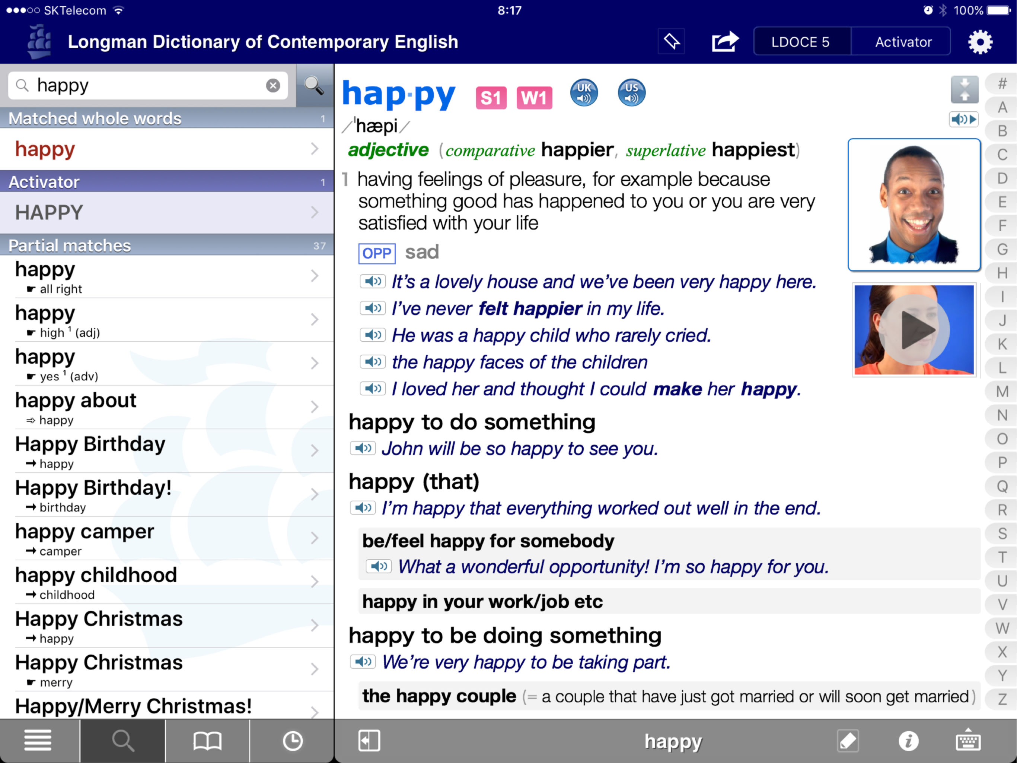
Task: Open the book browse tab
Action: pyautogui.click(x=207, y=741)
